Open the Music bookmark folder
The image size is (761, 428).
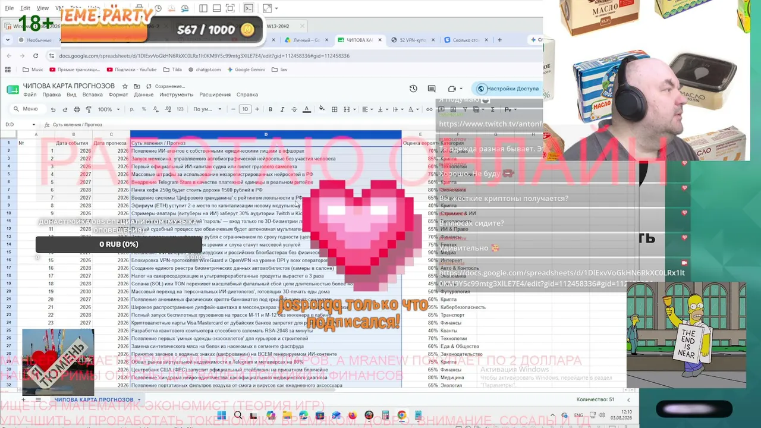point(33,70)
